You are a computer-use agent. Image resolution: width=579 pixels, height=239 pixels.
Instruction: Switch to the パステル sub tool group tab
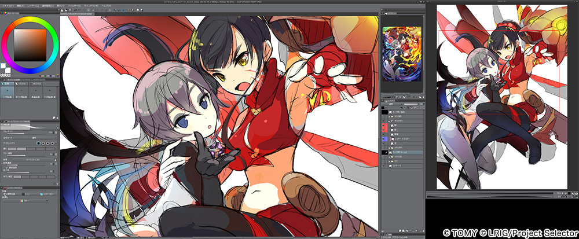(21, 84)
